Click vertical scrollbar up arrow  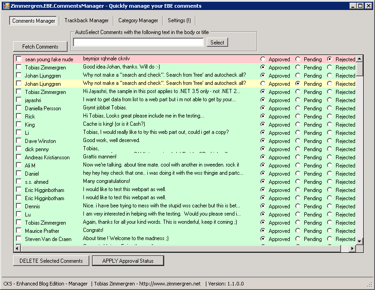[360, 59]
